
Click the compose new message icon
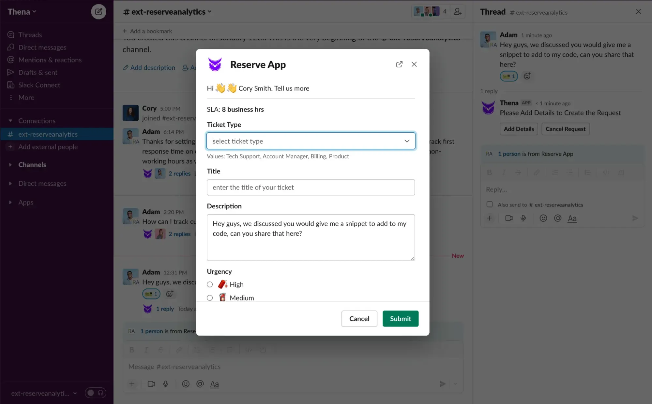point(99,12)
